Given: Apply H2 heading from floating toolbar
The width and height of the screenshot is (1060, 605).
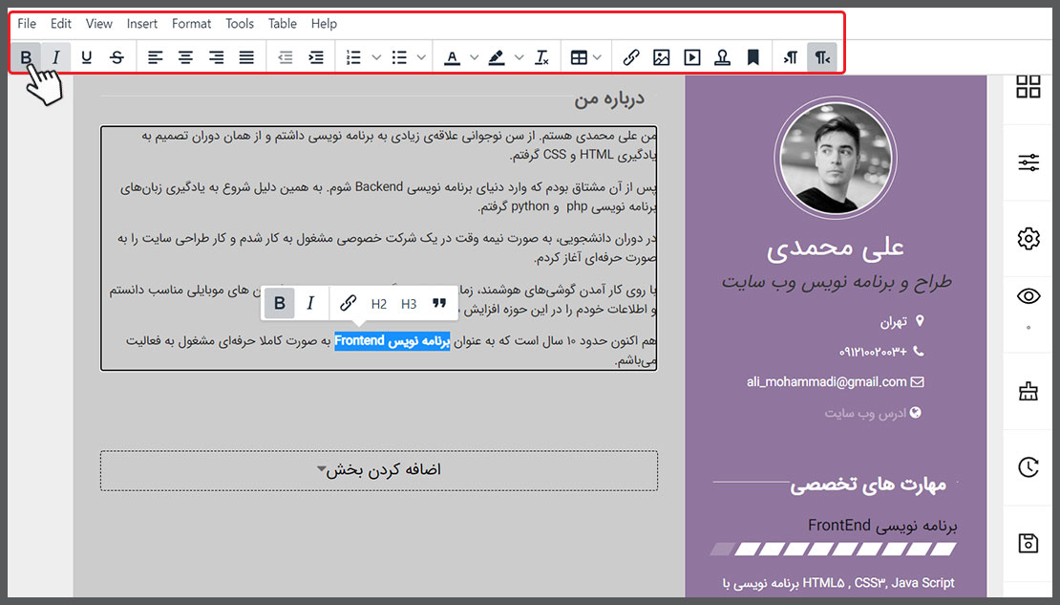Looking at the screenshot, I should (x=379, y=304).
